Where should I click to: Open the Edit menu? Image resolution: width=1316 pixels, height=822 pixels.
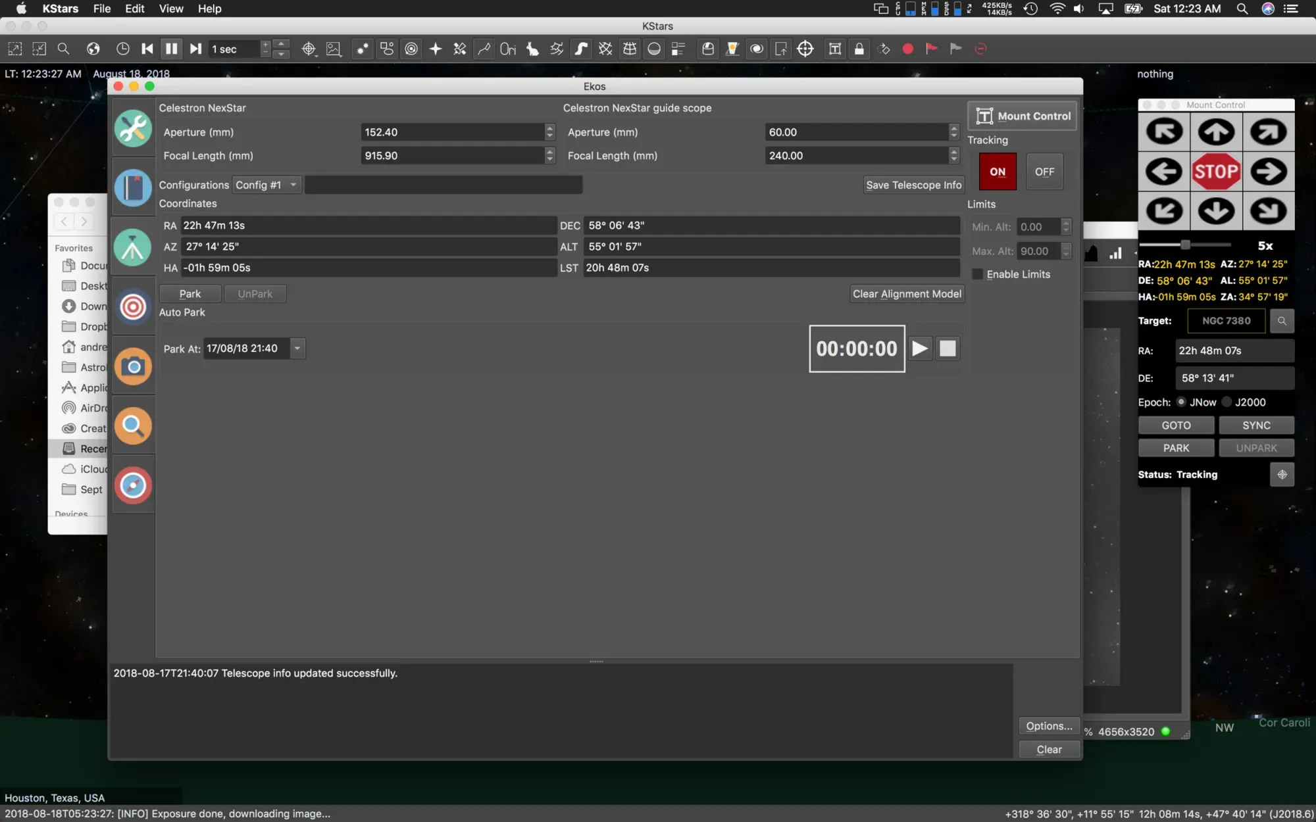134,9
